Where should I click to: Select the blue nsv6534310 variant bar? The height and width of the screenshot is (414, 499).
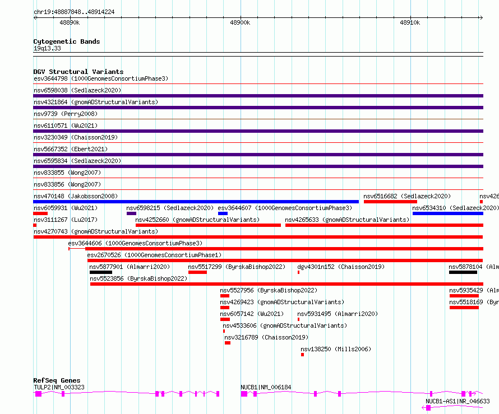coord(448,213)
